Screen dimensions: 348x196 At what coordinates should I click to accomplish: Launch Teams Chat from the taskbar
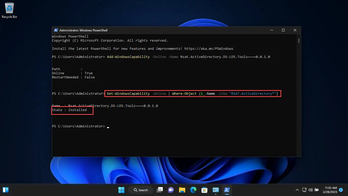pyautogui.click(x=171, y=190)
